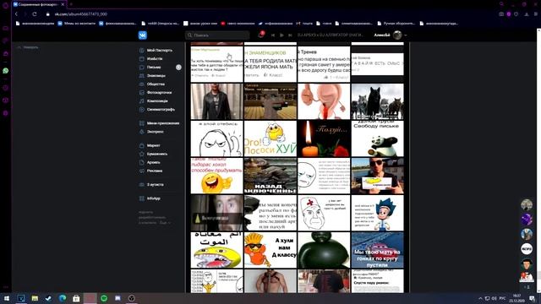Open Мой Паспорт in the sidebar
This screenshot has height=304, width=541.
click(160, 51)
